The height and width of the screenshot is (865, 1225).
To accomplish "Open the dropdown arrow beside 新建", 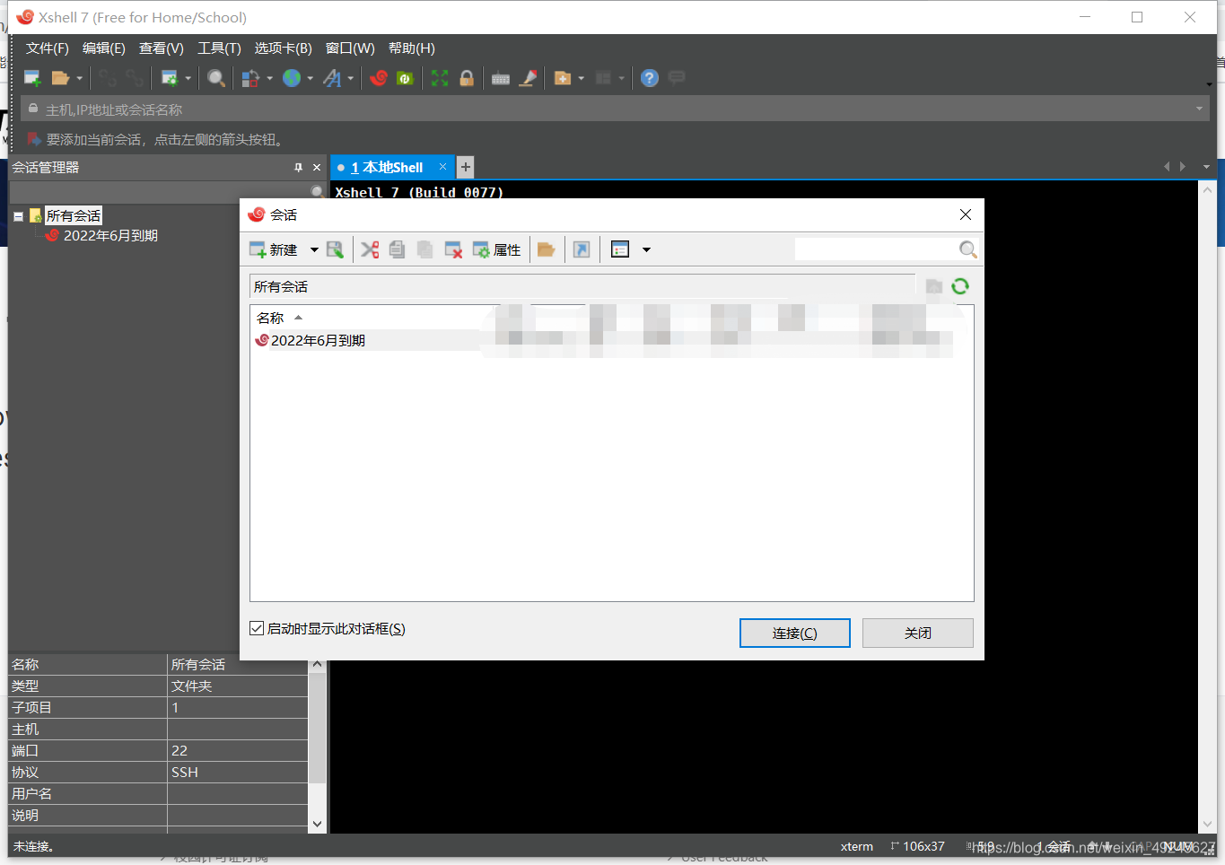I will pyautogui.click(x=314, y=249).
